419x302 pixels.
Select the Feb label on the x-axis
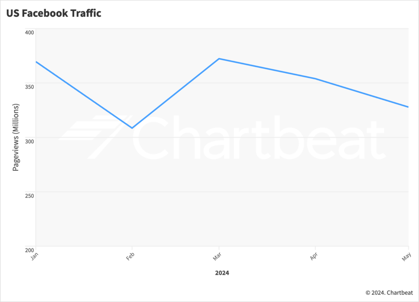pyautogui.click(x=130, y=256)
